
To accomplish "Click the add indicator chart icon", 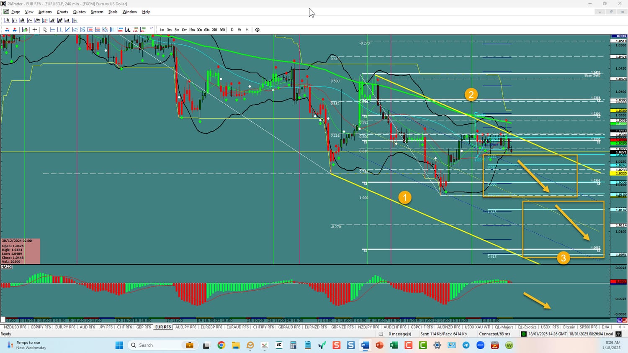I will point(25,30).
